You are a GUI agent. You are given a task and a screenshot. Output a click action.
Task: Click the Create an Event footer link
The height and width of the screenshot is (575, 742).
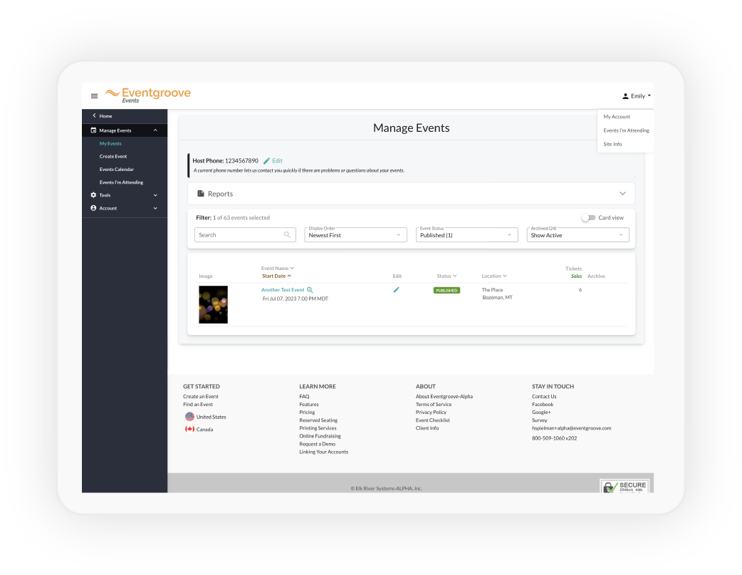coord(201,396)
